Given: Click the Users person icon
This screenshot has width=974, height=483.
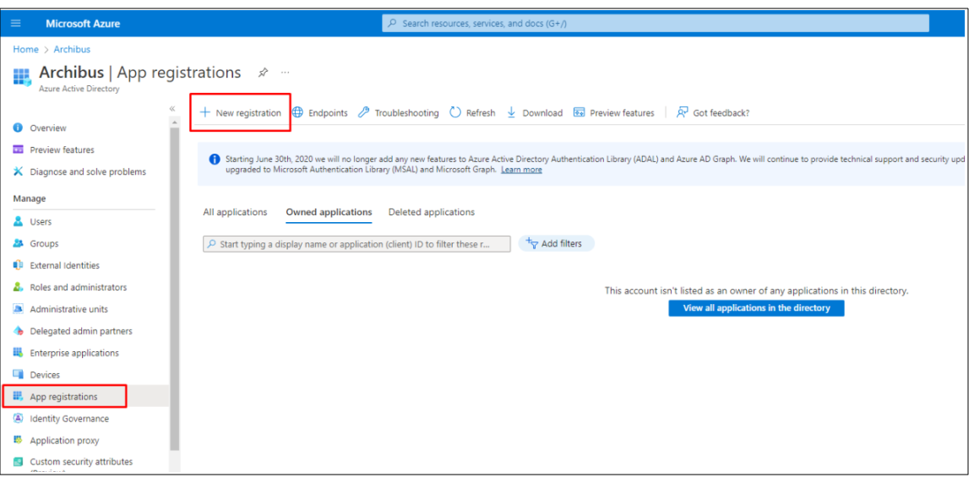Looking at the screenshot, I should [18, 221].
